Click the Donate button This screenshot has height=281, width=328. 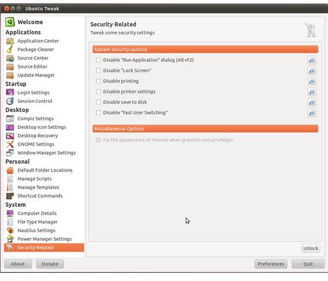click(50, 264)
